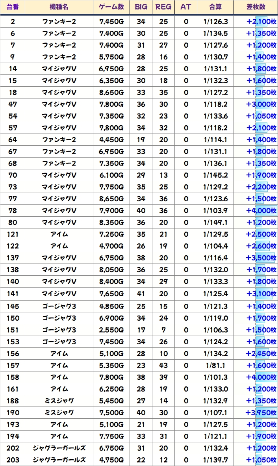Click the AT column header
Screen dimensions: 278x466
tap(186, 7)
